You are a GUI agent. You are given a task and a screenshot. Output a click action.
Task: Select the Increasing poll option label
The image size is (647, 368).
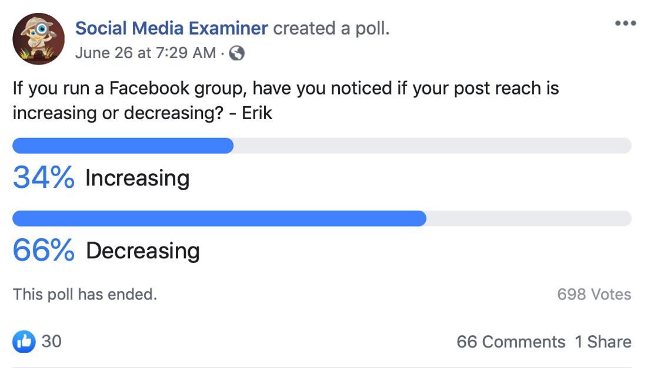coord(138,178)
